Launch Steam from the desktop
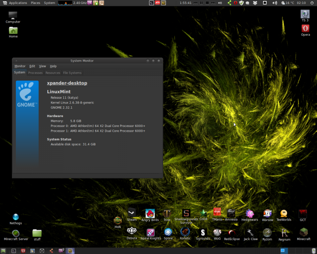Screen dimensions: 317x254 (x=132, y=215)
